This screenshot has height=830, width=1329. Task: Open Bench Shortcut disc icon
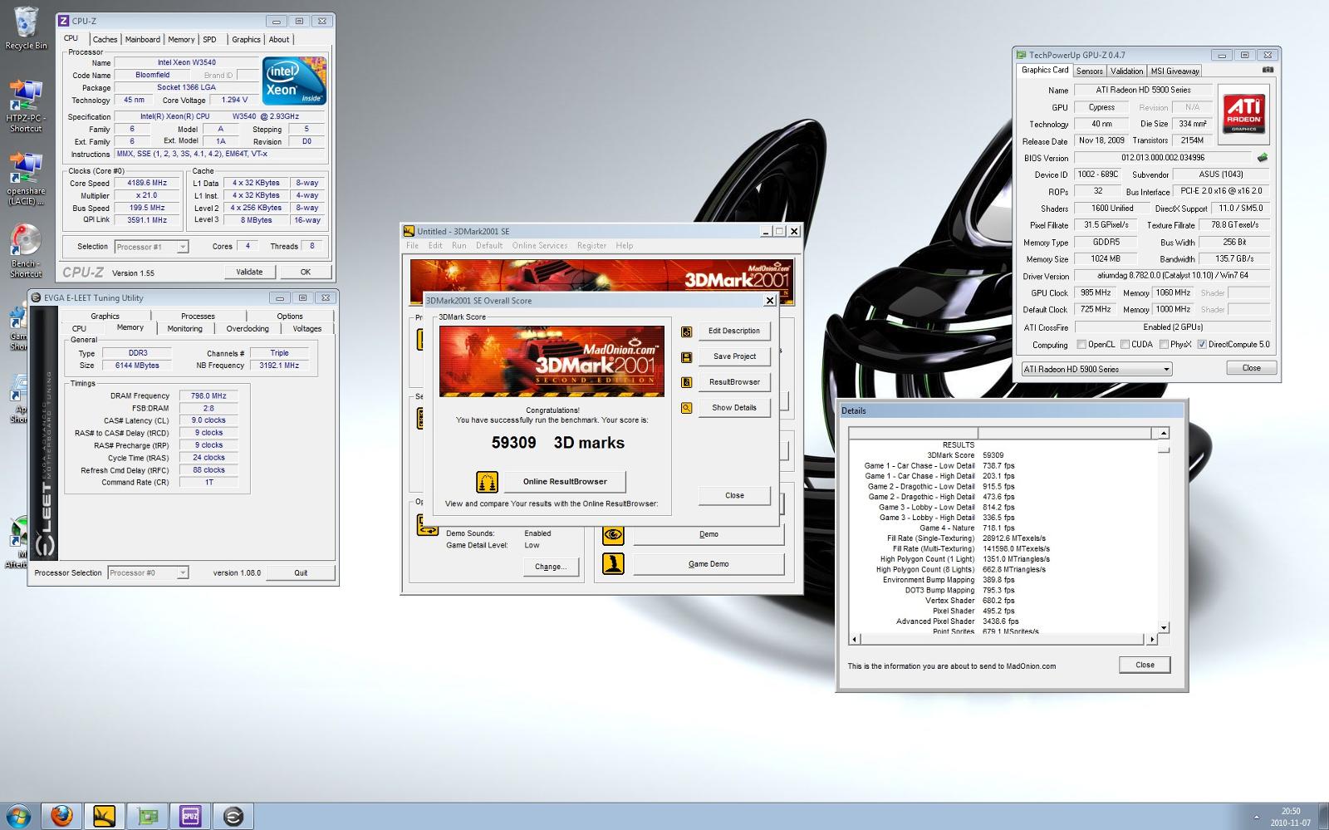[26, 250]
